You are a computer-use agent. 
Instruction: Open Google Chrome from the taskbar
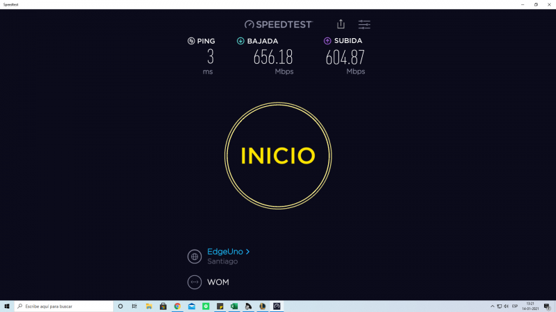pos(177,306)
